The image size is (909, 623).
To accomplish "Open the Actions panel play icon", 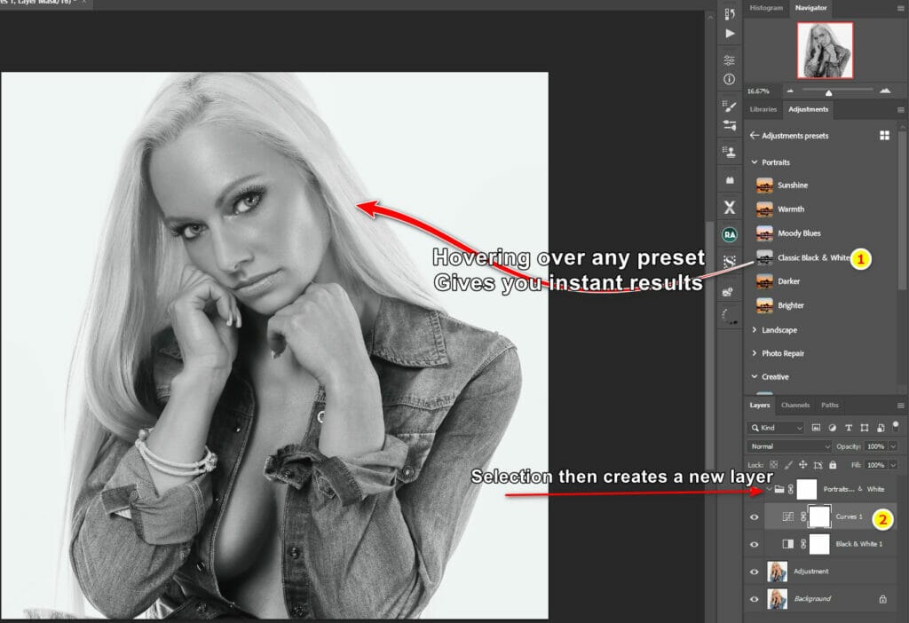I will [x=730, y=34].
